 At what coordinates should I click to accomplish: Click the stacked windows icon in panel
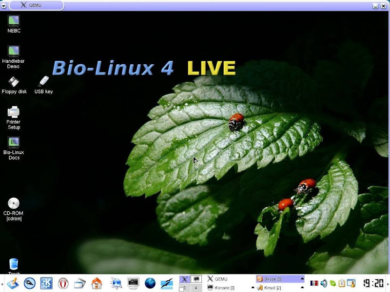[x=80, y=283]
